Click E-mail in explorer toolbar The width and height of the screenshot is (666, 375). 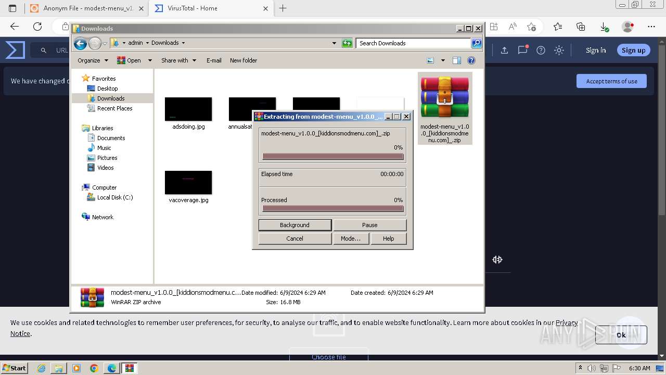tap(214, 60)
